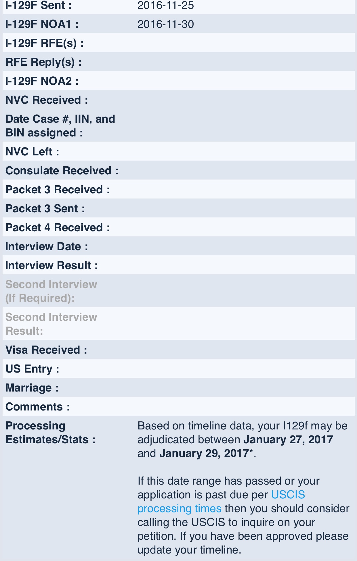
Task: Click the greyed Second Interview (If Required) label
Action: pos(51,291)
